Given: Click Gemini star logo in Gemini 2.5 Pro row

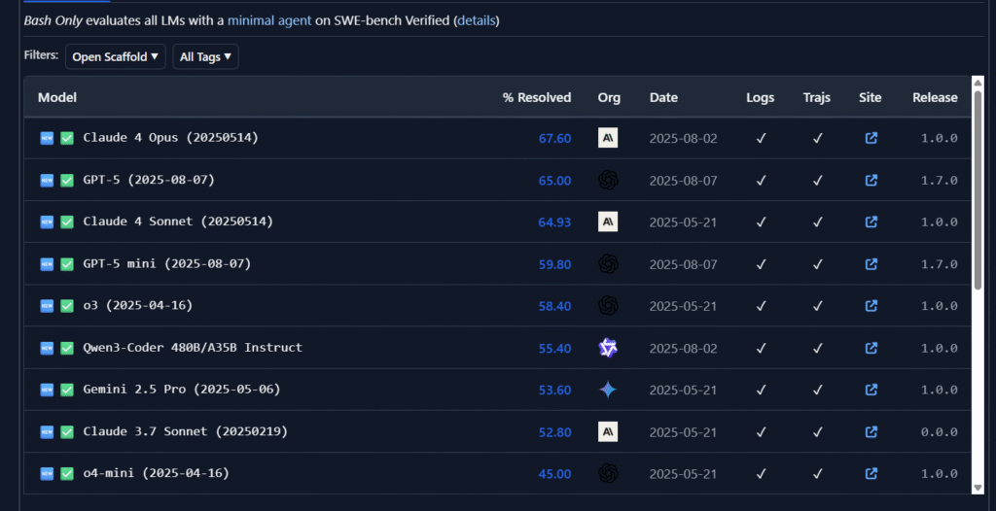Looking at the screenshot, I should [x=608, y=390].
